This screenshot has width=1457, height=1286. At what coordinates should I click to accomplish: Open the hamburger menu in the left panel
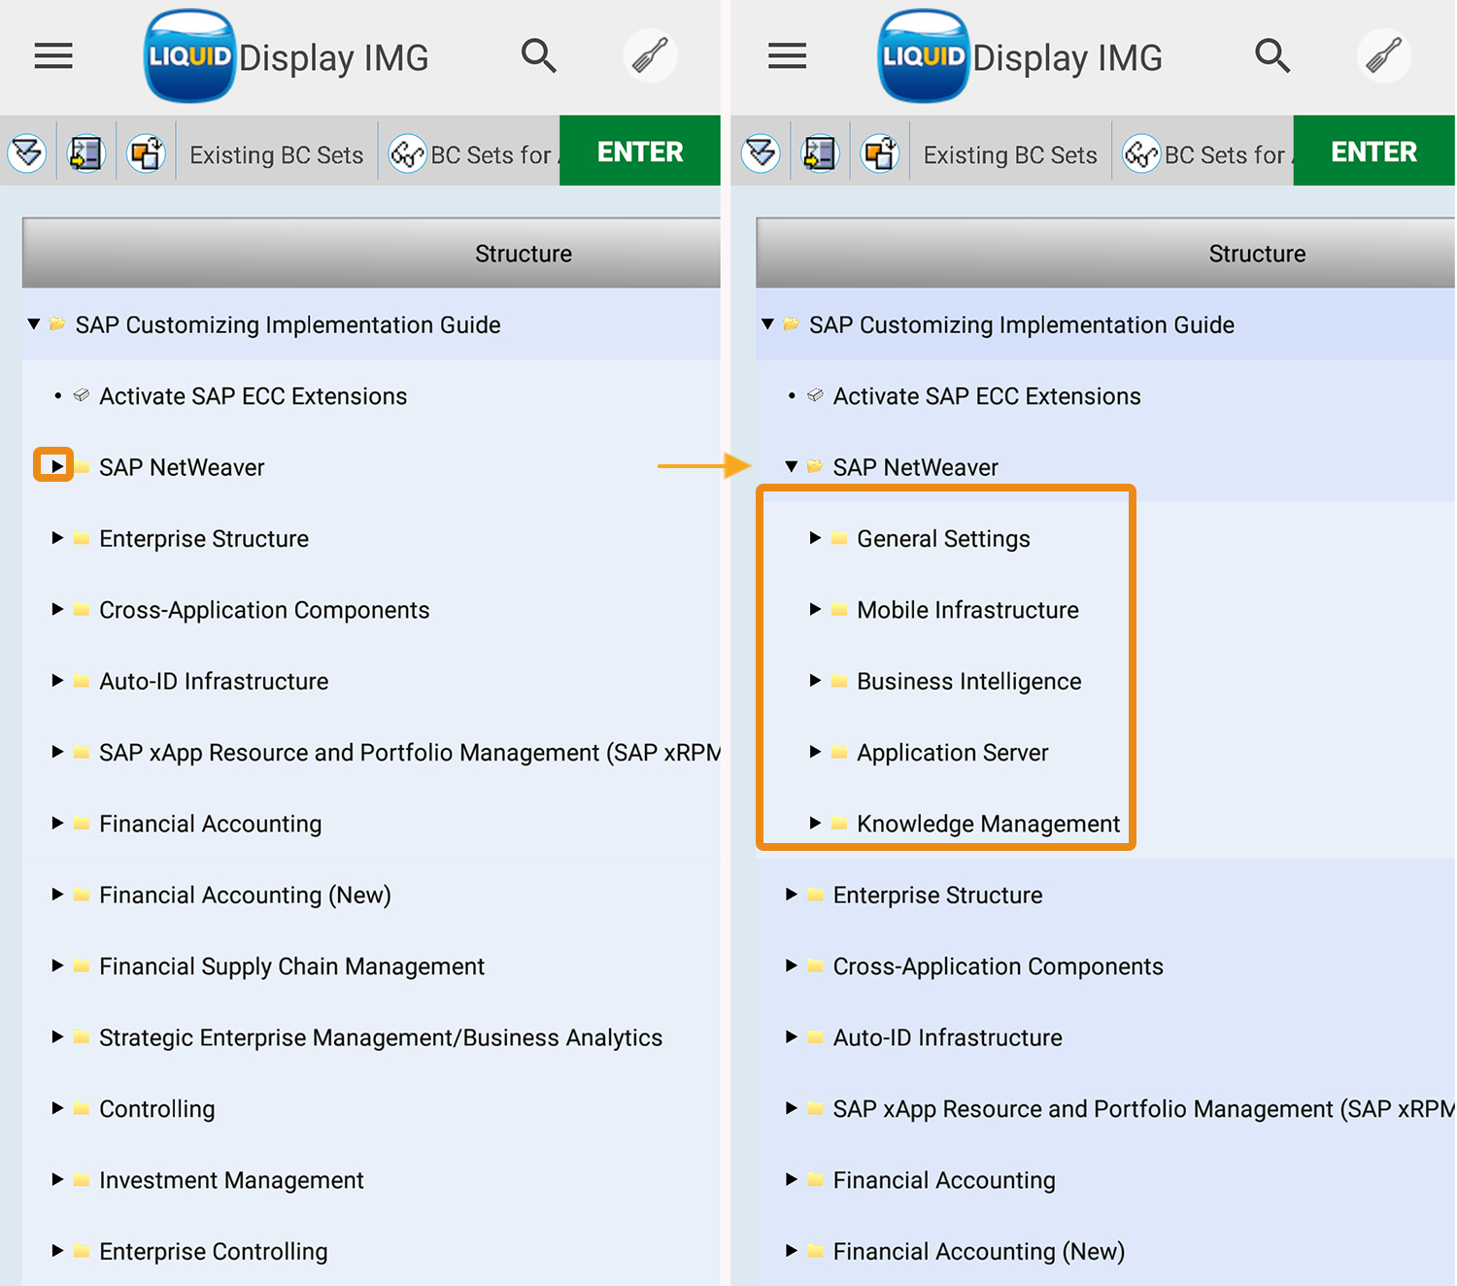[x=53, y=56]
